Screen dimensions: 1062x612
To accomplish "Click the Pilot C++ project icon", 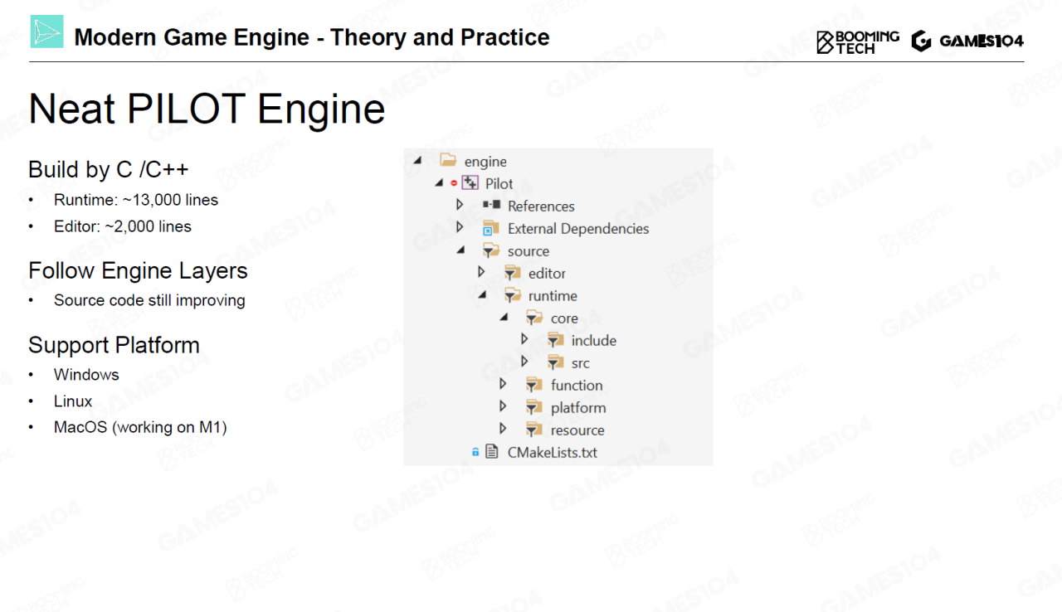I will 470,183.
